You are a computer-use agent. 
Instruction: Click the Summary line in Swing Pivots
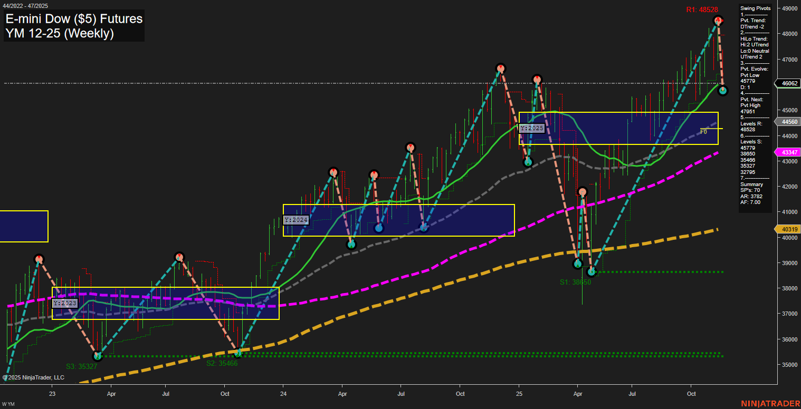pyautogui.click(x=751, y=184)
